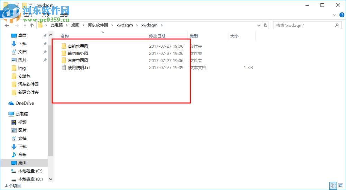Expand chevron after last xwdzqm
The height and width of the screenshot is (190, 346).
[x=162, y=25]
